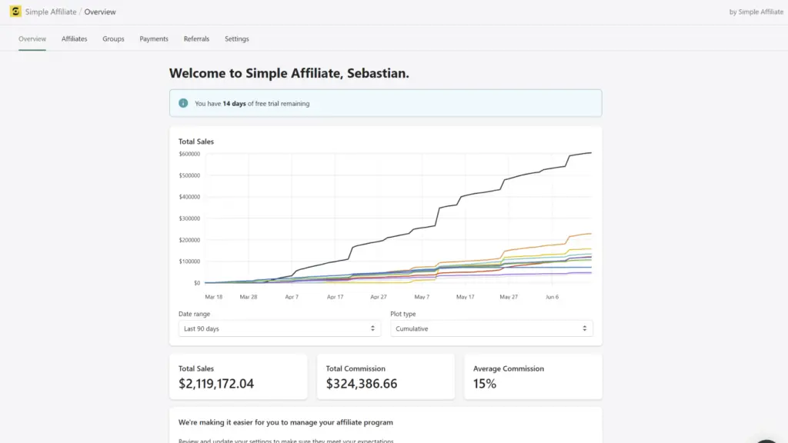Click the Average Commission card
The height and width of the screenshot is (443, 788).
tap(533, 377)
